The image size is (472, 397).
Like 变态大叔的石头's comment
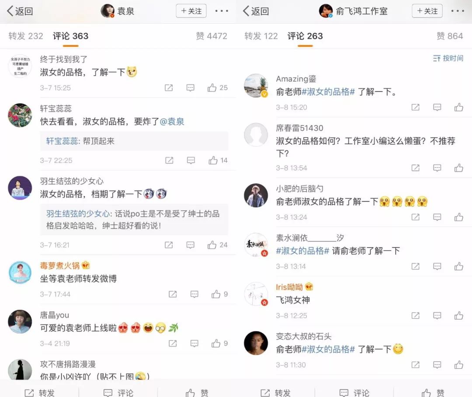(x=459, y=365)
